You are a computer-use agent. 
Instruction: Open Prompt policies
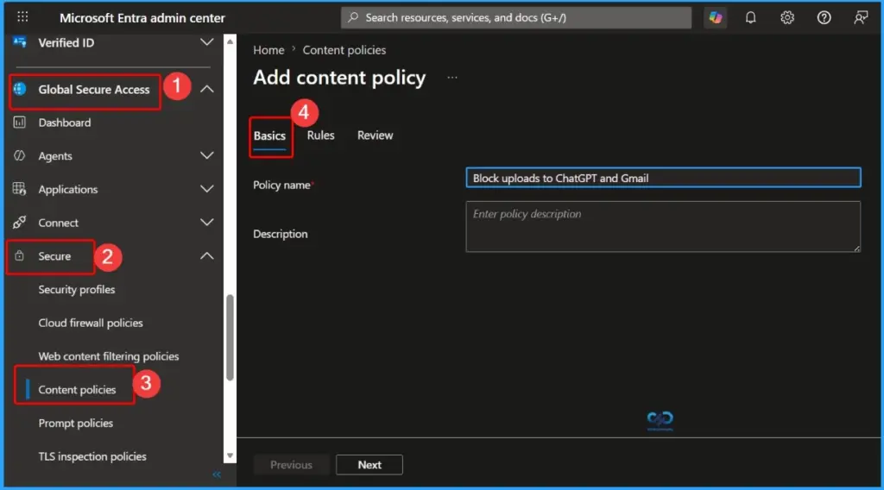pyautogui.click(x=76, y=423)
